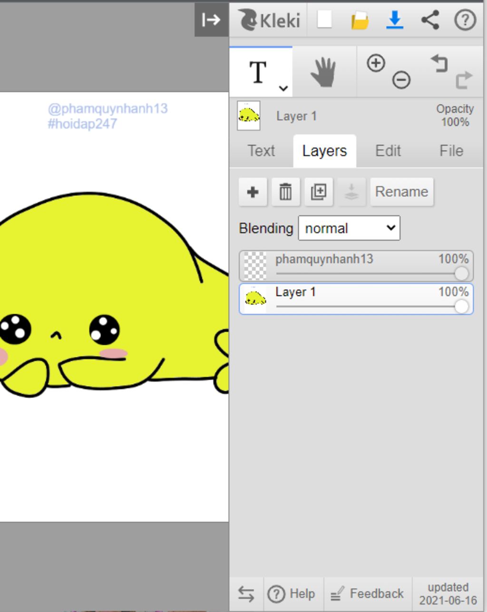
Task: Click the @phamquynhanh13 text on canvas
Action: click(x=108, y=108)
